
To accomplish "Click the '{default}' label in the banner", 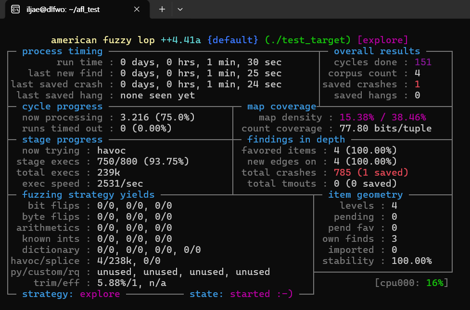I will click(233, 40).
